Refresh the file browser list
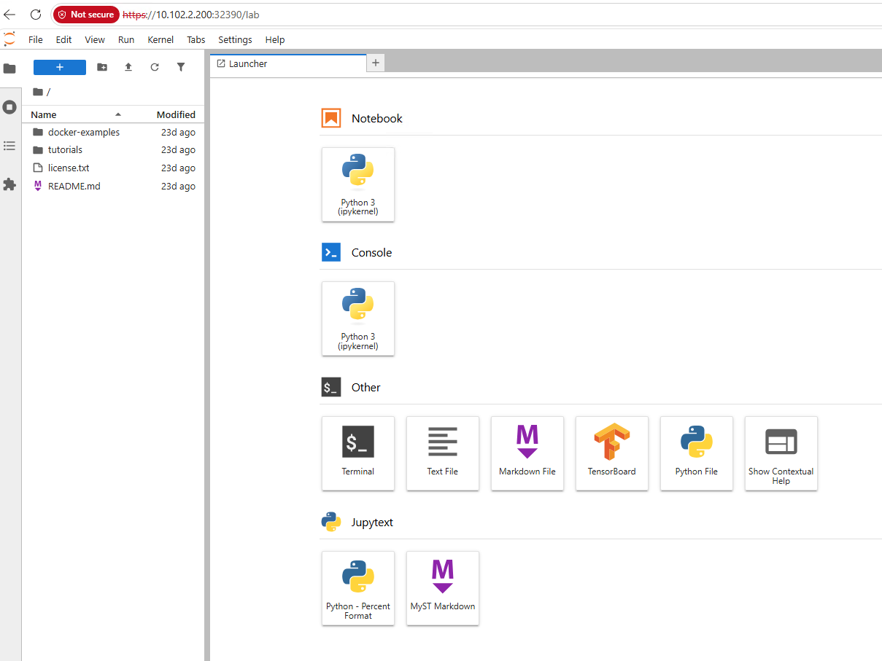Viewport: 882px width, 661px height. click(x=155, y=67)
